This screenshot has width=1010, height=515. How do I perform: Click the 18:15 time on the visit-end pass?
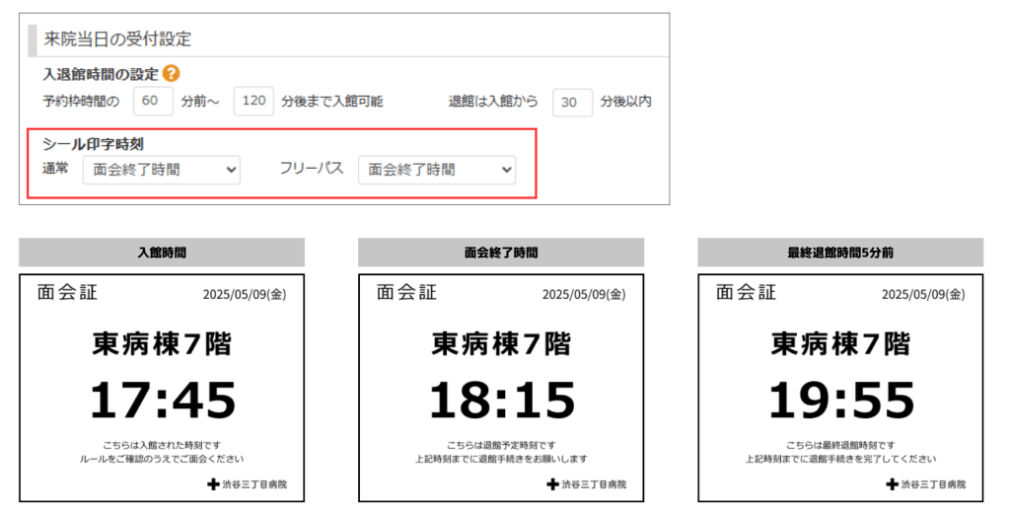click(x=502, y=401)
